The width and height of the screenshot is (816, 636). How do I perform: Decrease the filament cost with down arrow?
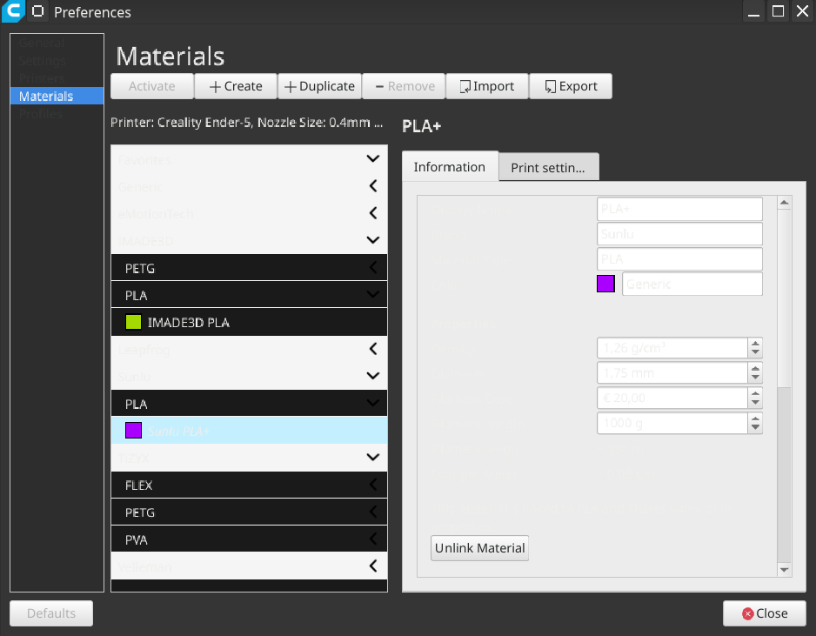point(755,403)
